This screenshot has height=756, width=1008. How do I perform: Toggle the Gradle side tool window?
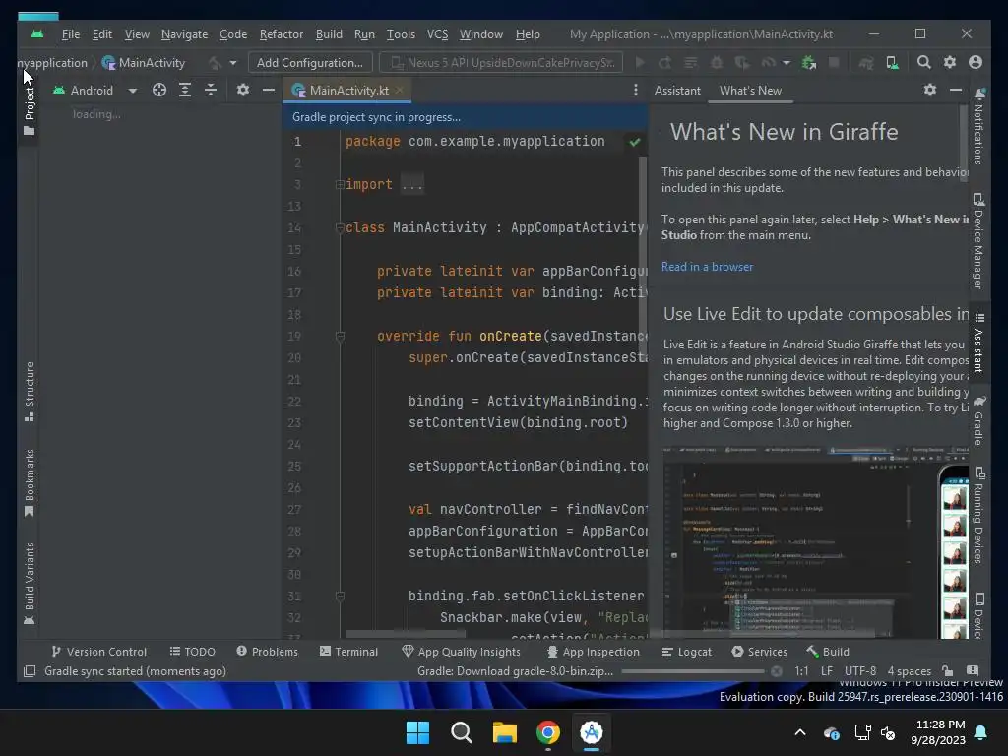(x=978, y=420)
